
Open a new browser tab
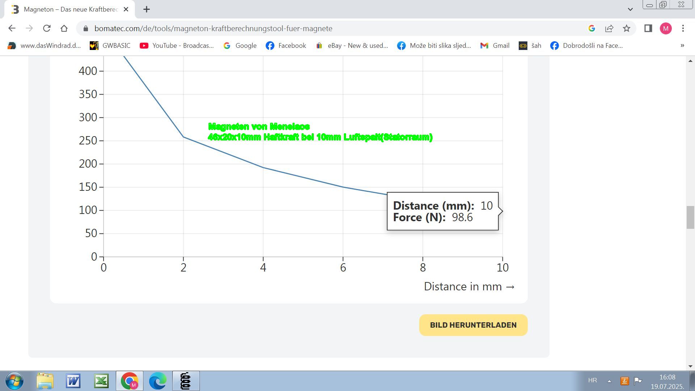[x=147, y=9]
